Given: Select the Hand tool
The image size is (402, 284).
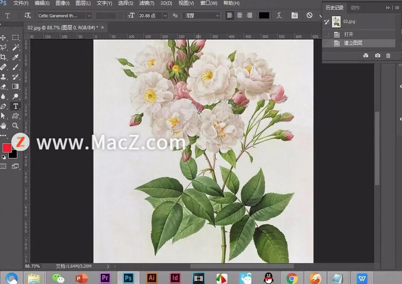Looking at the screenshot, I should (x=3, y=126).
